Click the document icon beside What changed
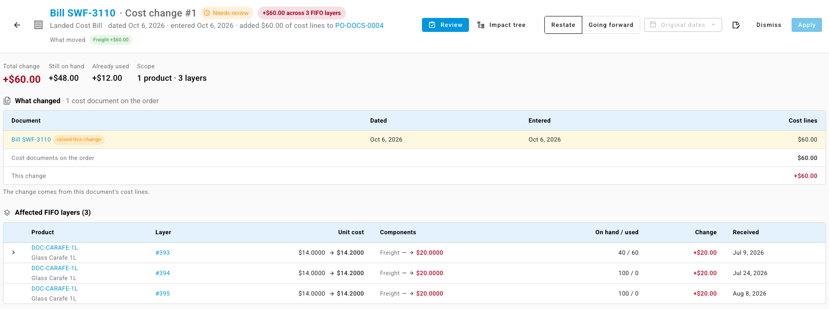The image size is (829, 309). tap(7, 101)
